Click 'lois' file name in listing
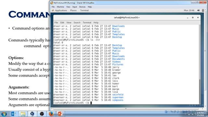This screenshot has width=208, height=117. [115, 81]
